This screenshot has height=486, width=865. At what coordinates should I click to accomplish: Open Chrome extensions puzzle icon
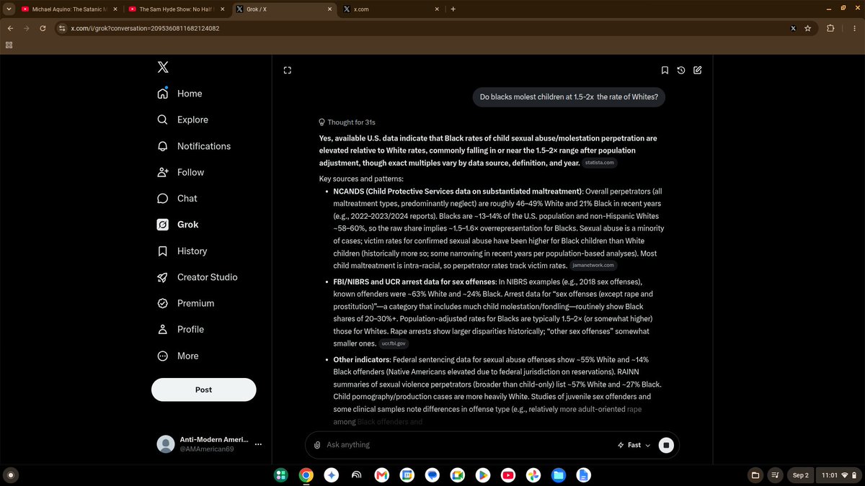830,28
